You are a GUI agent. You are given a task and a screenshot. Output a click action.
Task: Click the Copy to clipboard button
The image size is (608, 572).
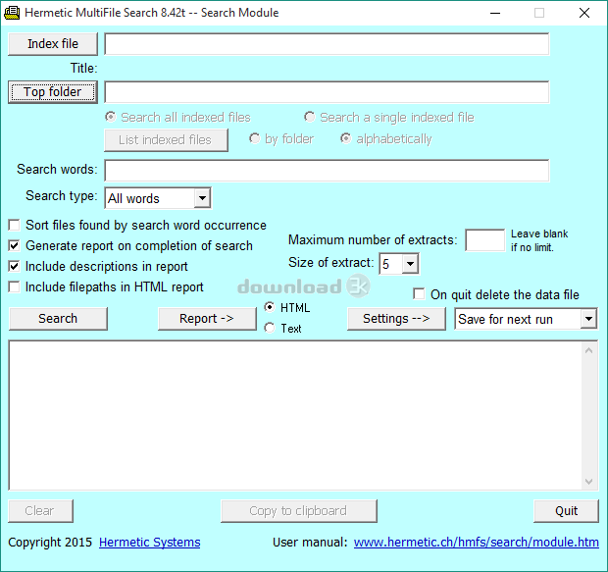pos(298,511)
